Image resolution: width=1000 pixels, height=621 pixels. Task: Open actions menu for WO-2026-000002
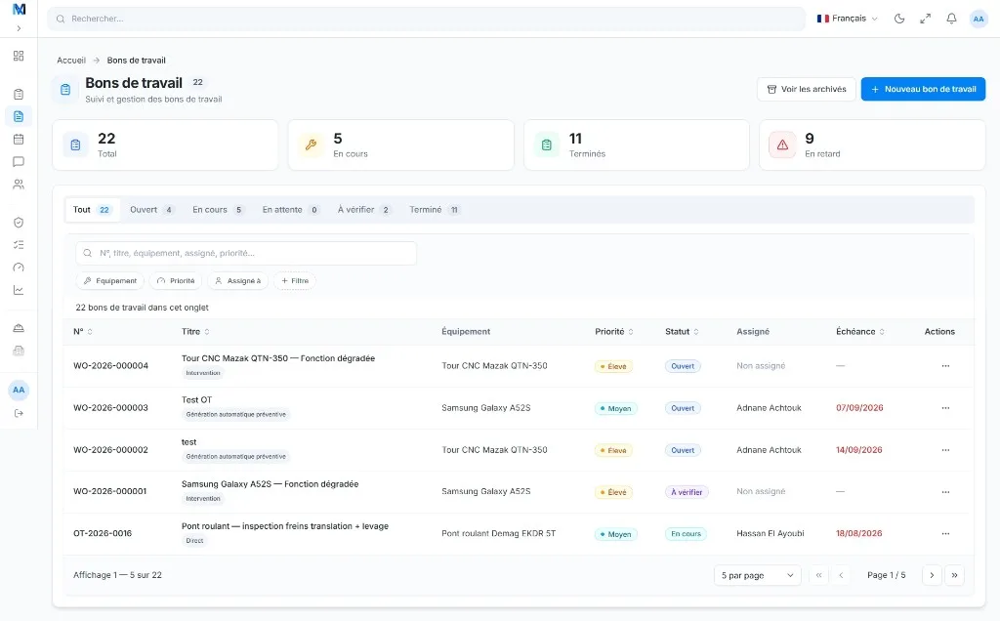(945, 450)
